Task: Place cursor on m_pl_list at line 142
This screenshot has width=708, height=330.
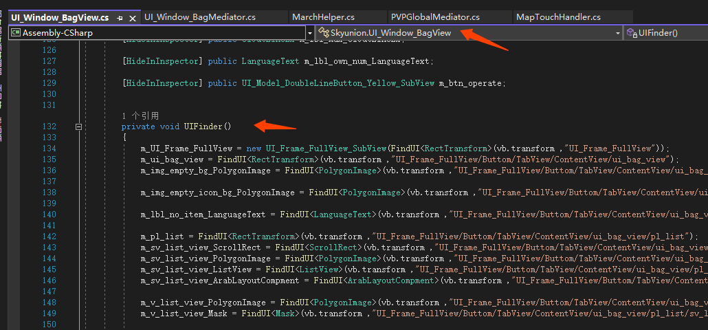Action: click(x=162, y=236)
